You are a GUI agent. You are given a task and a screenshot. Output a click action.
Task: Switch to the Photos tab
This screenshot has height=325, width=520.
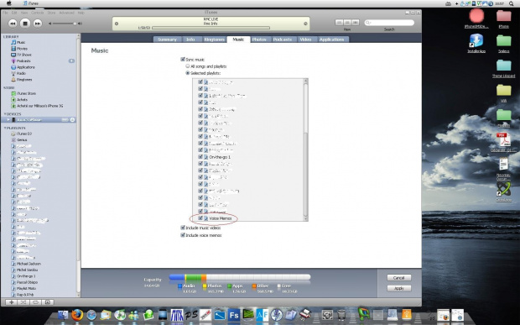click(x=259, y=39)
